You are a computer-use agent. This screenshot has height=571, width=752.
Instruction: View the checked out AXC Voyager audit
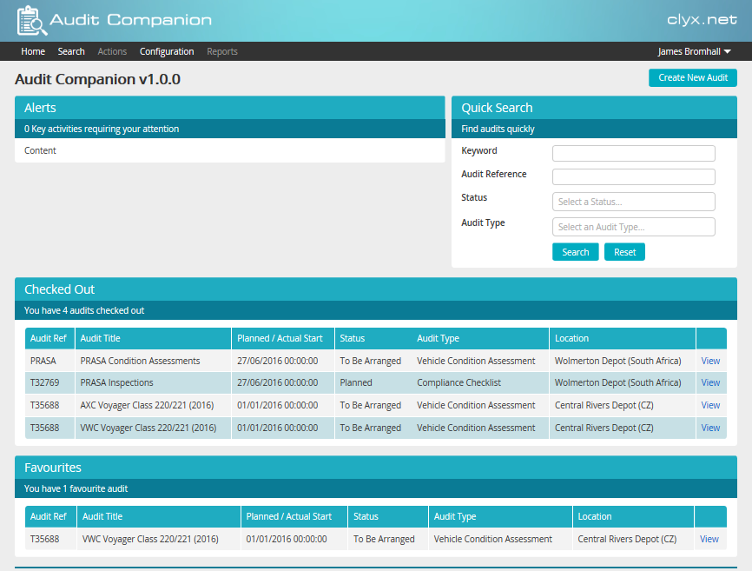pos(710,405)
